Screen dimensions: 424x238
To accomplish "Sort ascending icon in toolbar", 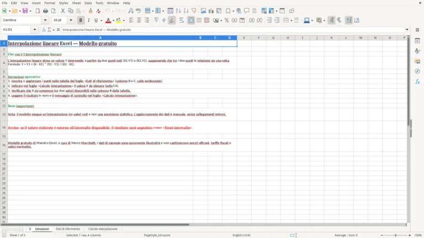I will click(x=178, y=11).
